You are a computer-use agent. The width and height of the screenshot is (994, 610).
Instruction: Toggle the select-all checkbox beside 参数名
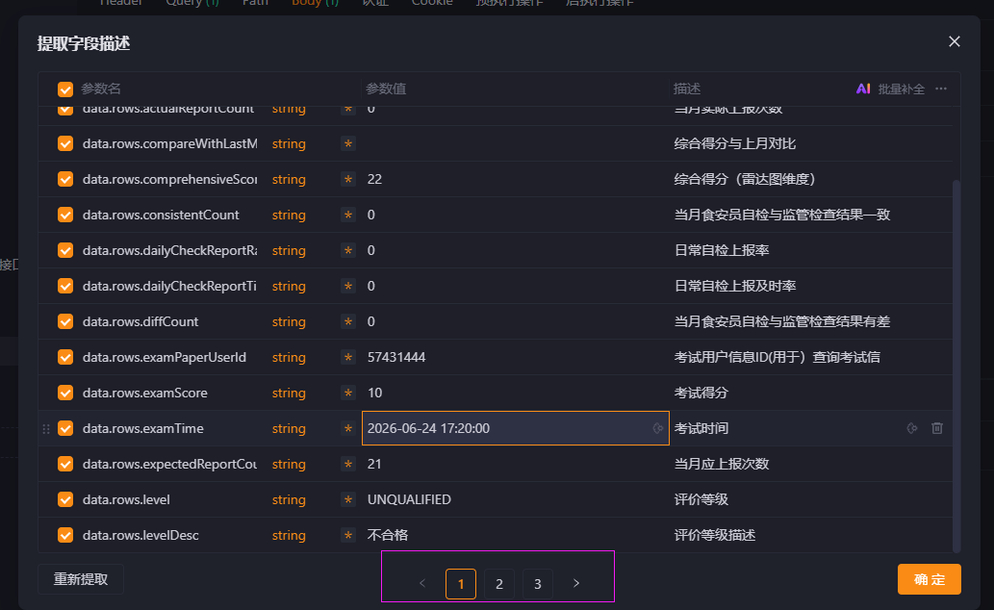pyautogui.click(x=65, y=89)
